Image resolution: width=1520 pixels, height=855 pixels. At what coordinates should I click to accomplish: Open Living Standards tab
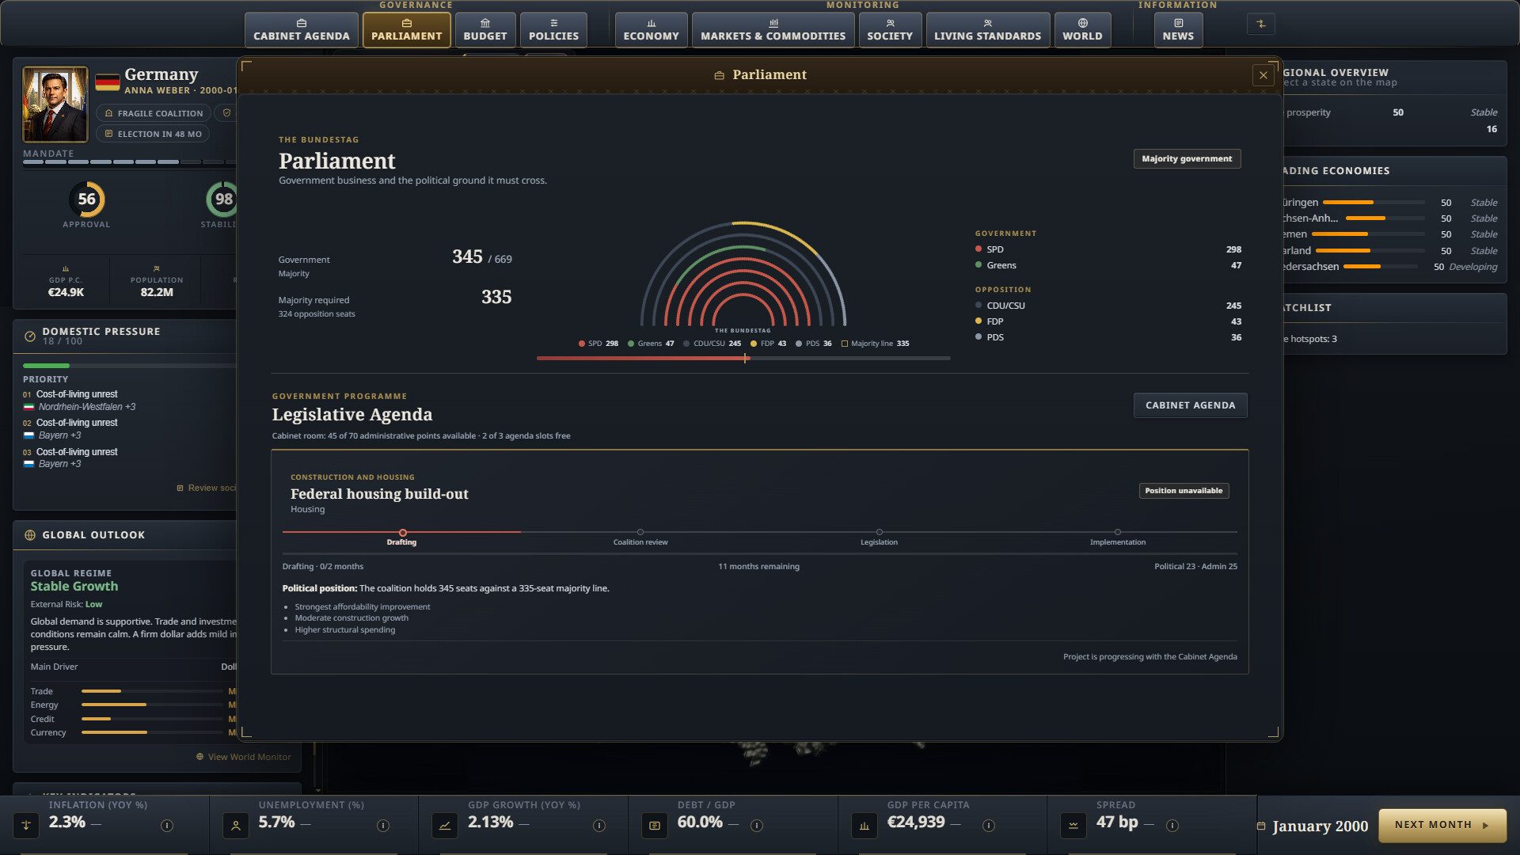pos(987,30)
